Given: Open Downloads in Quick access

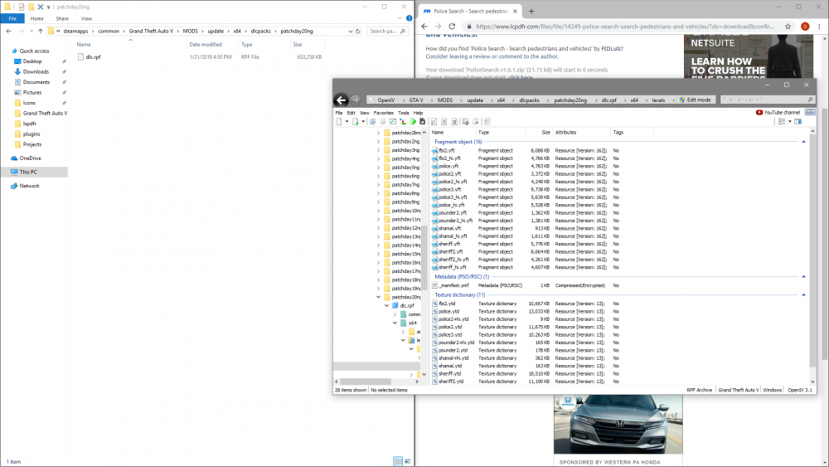Looking at the screenshot, I should [x=36, y=71].
